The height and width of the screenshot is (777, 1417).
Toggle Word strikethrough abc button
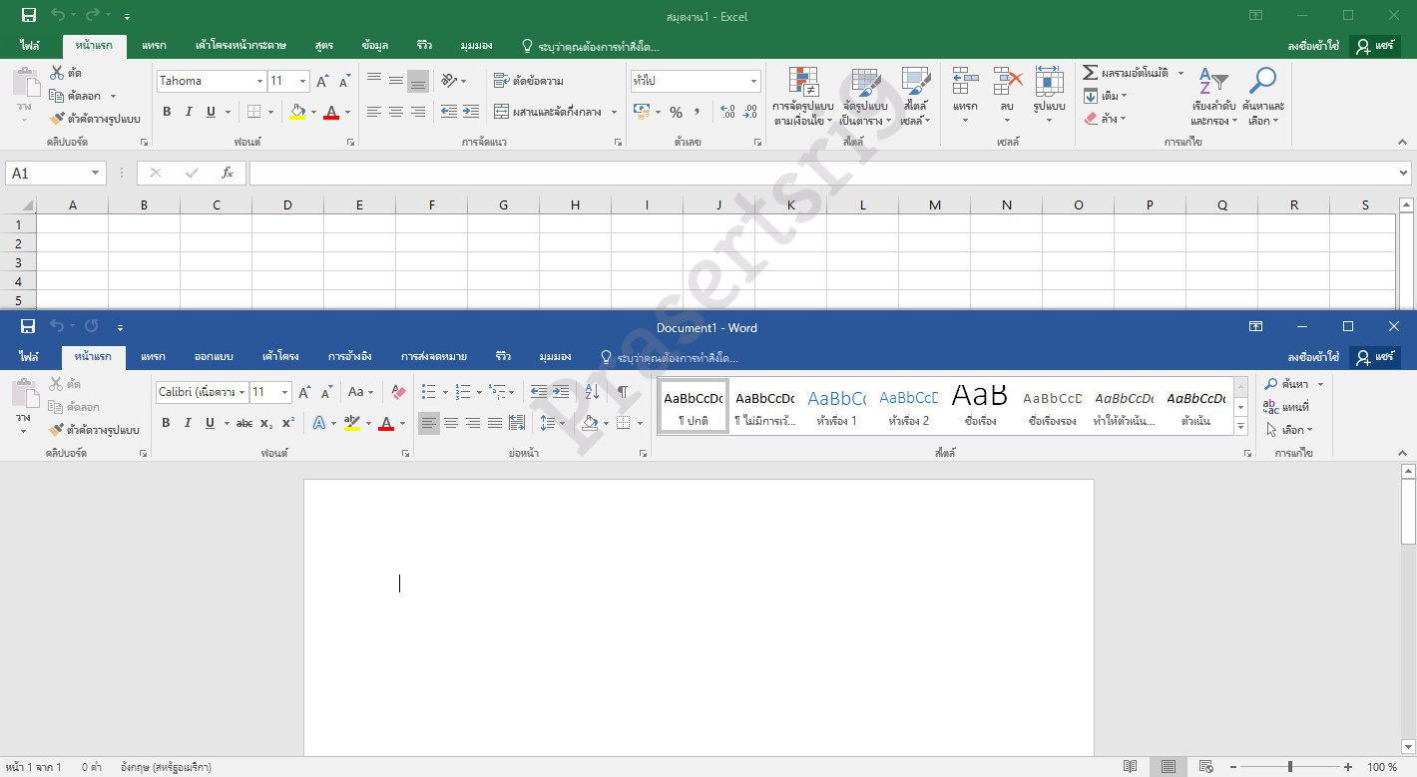pyautogui.click(x=244, y=423)
